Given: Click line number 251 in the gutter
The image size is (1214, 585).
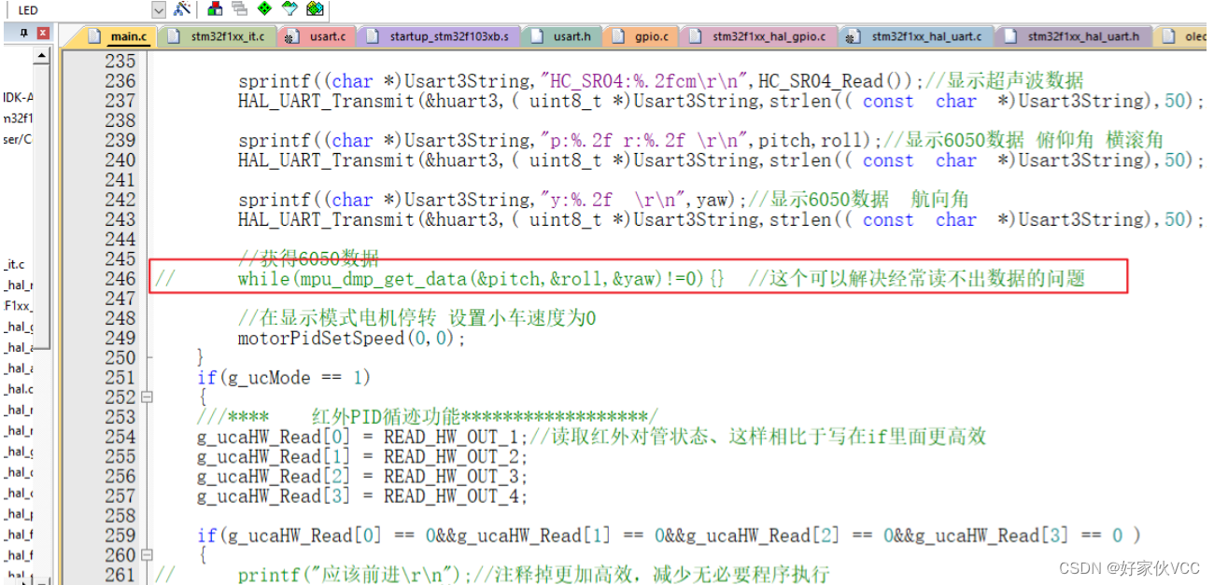Looking at the screenshot, I should coord(119,378).
